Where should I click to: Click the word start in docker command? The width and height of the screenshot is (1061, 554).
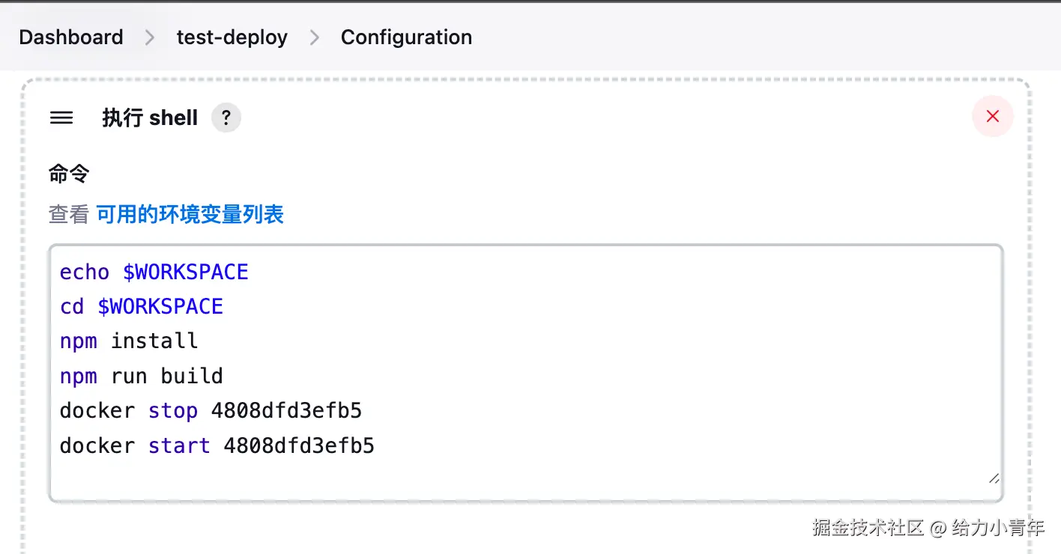tap(179, 445)
